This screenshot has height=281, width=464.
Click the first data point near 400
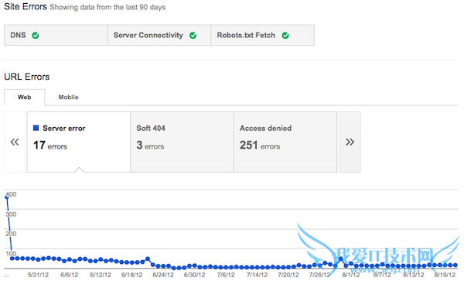6,197
